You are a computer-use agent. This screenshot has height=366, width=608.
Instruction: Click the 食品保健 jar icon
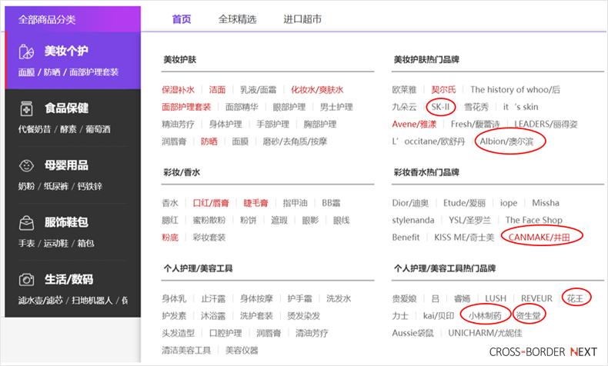tap(26, 108)
